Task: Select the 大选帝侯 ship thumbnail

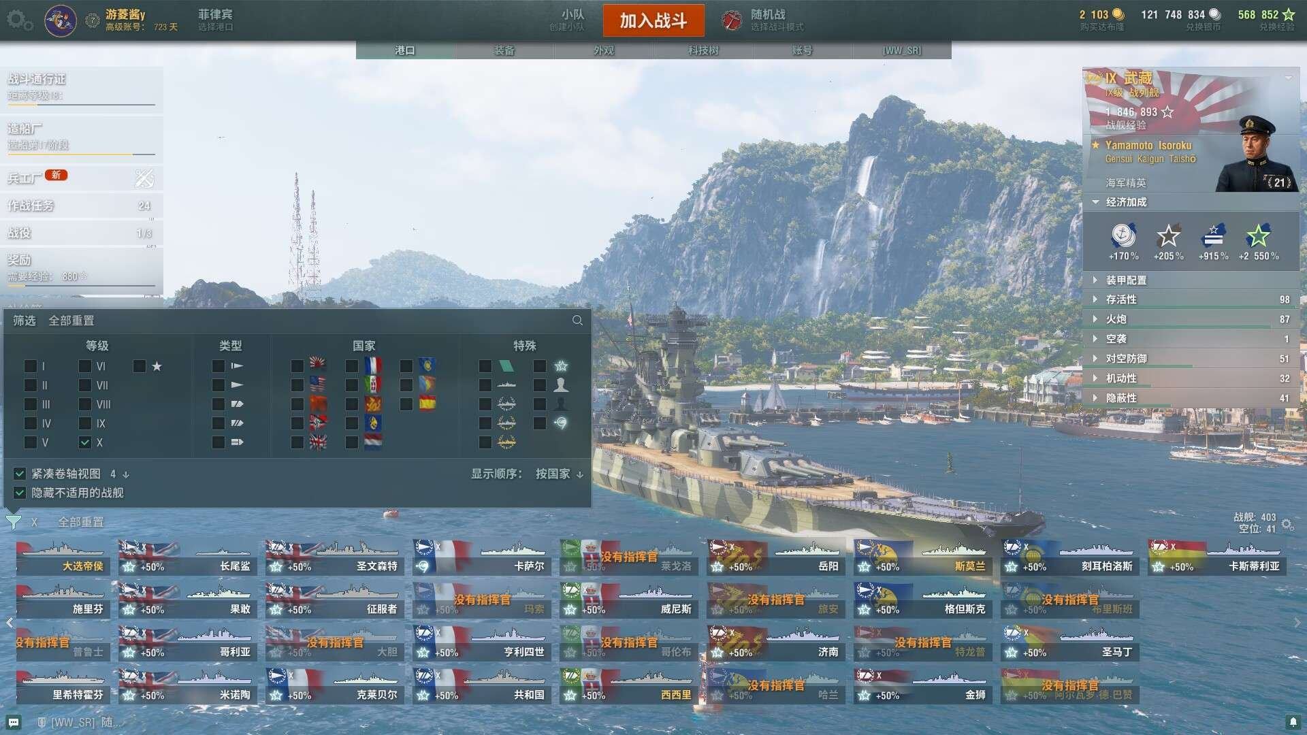Action: click(x=63, y=557)
